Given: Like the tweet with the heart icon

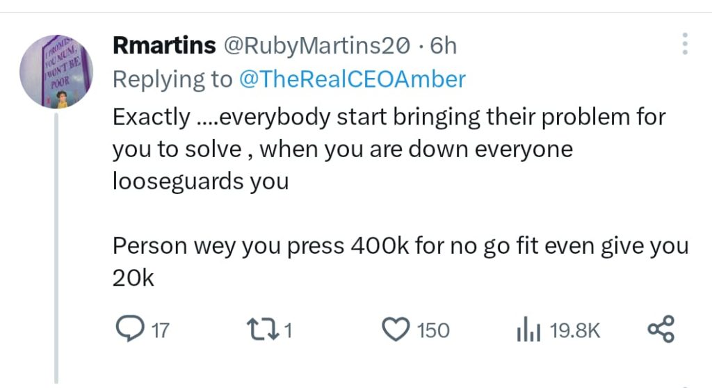Looking at the screenshot, I should pos(397,329).
